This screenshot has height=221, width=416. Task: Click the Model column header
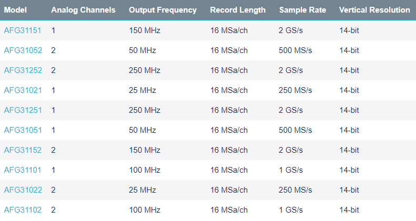pyautogui.click(x=15, y=10)
